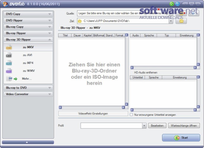204x148 pixels.
Task: Click the Bildformat column header
Action: pos(98,36)
